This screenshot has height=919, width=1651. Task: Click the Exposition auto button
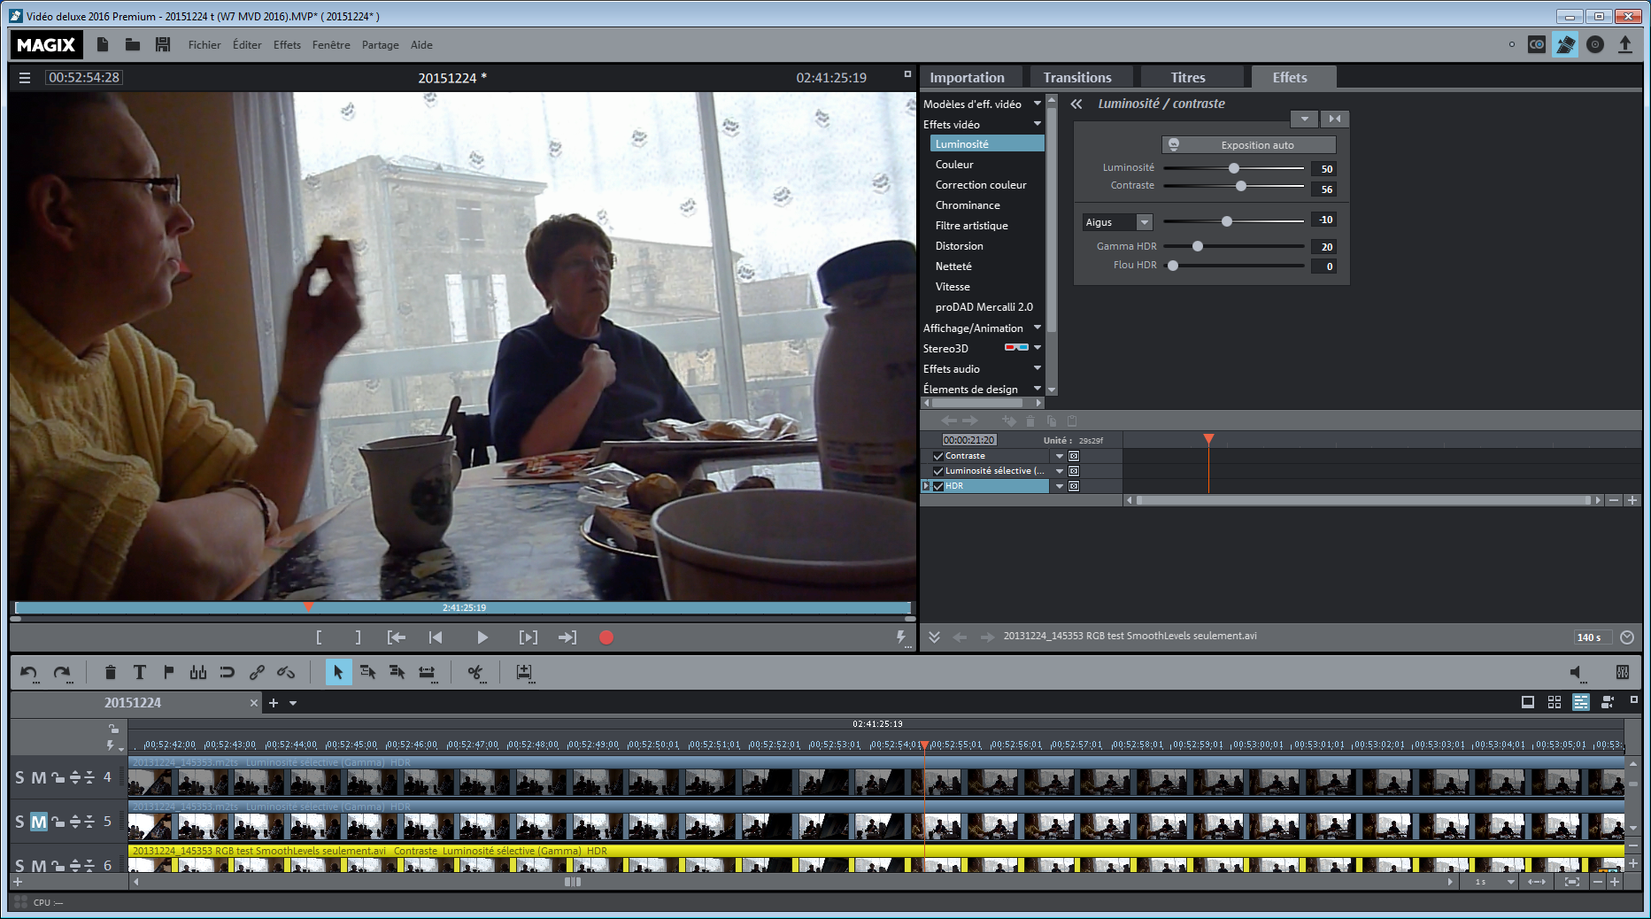point(1248,145)
